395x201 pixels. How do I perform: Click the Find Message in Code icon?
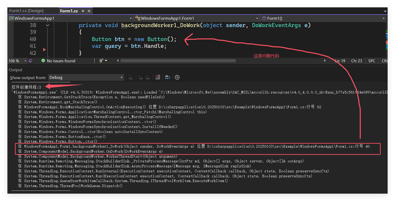131,77
